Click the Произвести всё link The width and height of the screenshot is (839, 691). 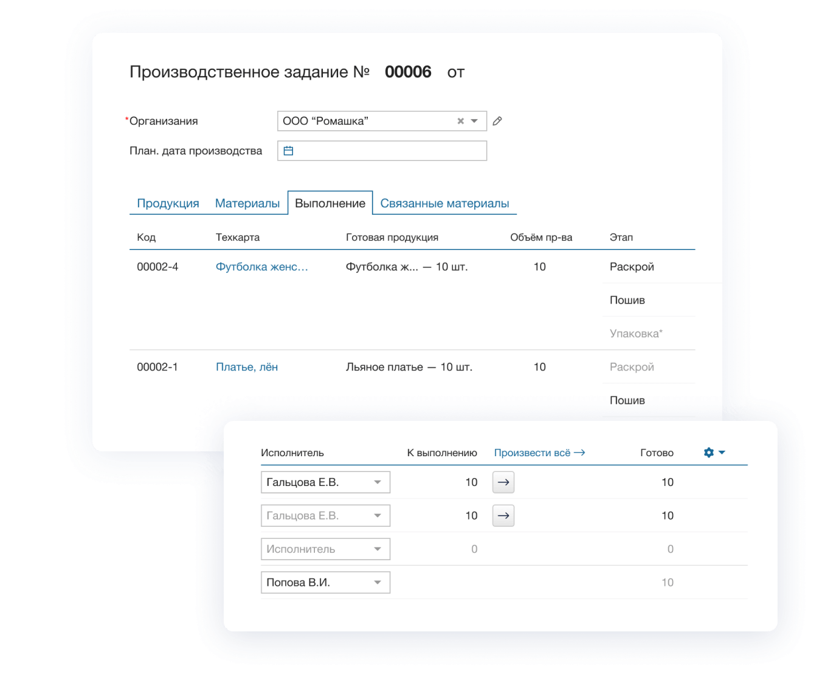(539, 453)
